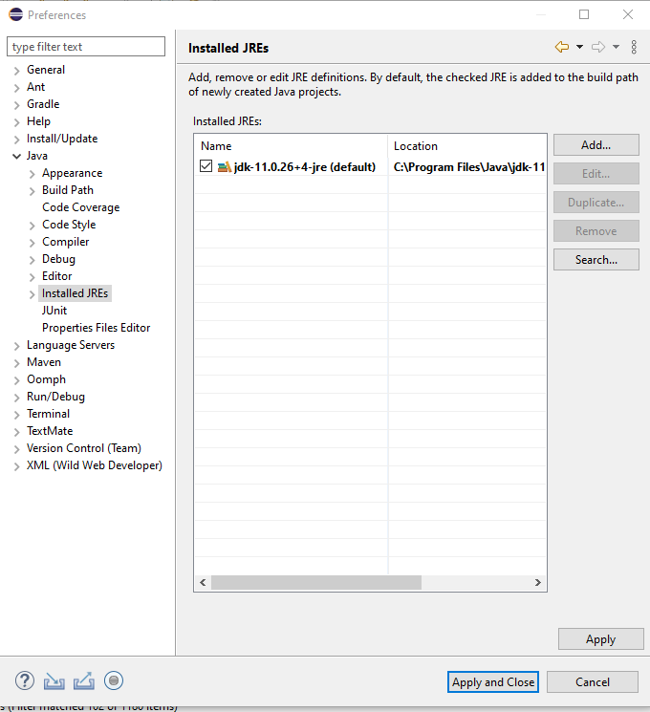This screenshot has width=650, height=712.
Task: Click the horizontal scrollbar thumb in the JRE table
Action: (x=316, y=583)
